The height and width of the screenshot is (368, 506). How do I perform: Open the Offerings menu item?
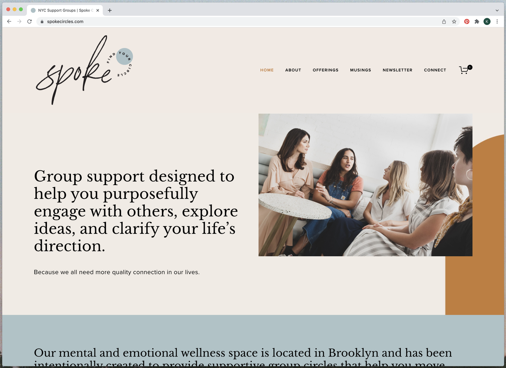tap(326, 70)
